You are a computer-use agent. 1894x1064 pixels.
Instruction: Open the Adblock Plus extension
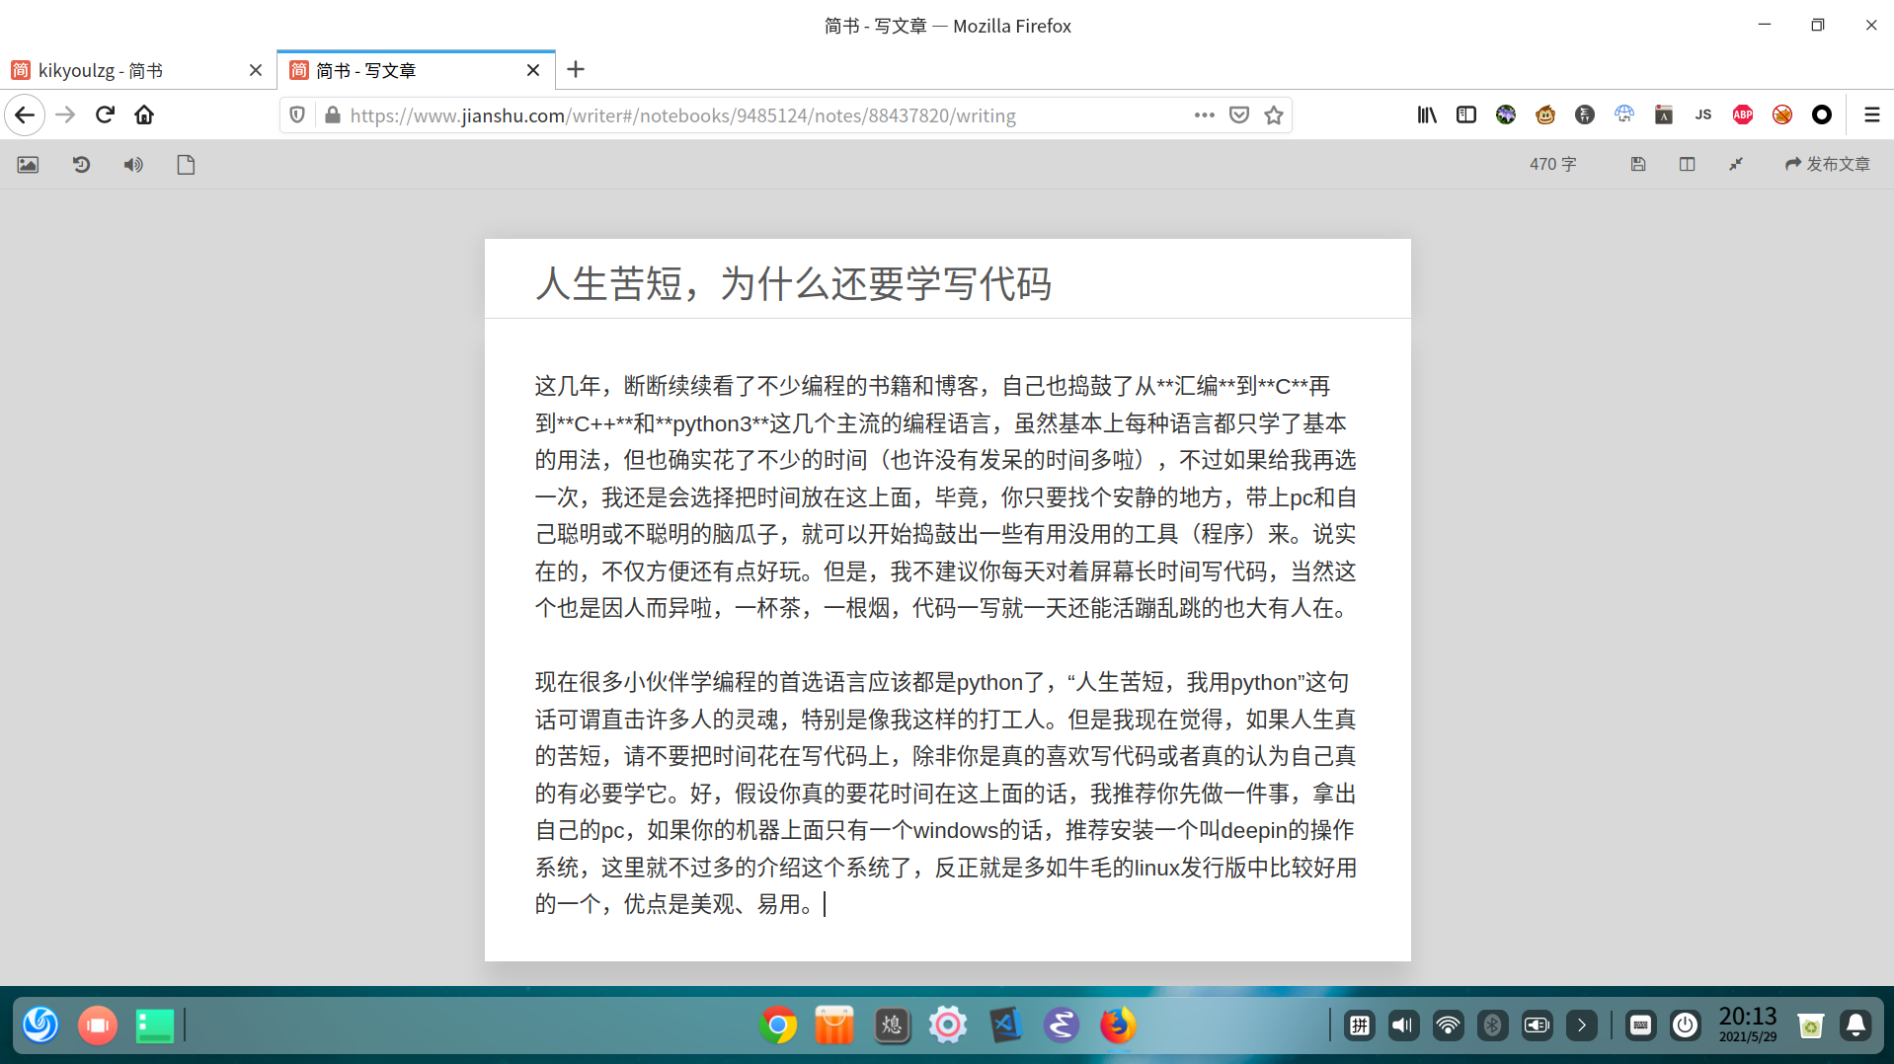1741,114
